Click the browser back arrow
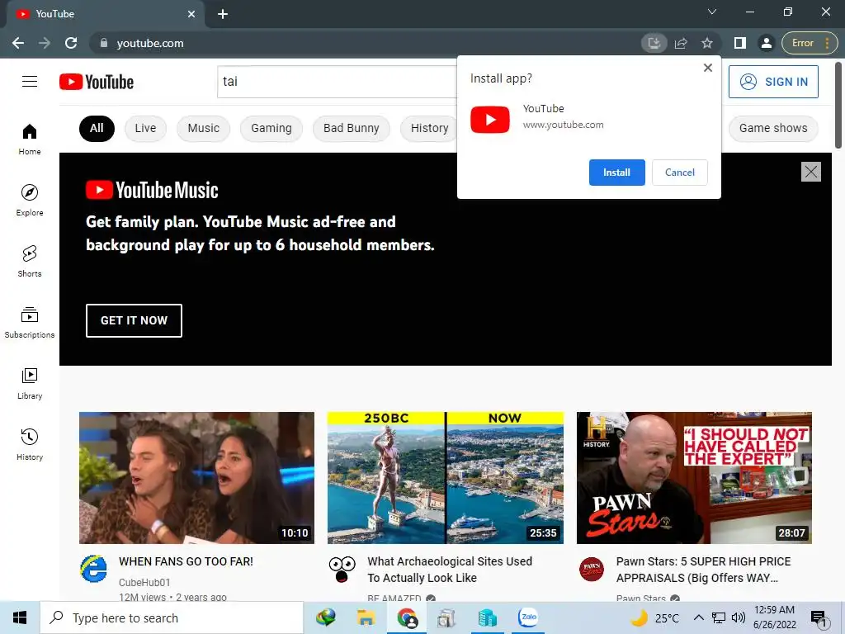Viewport: 845px width, 634px height. pyautogui.click(x=18, y=43)
